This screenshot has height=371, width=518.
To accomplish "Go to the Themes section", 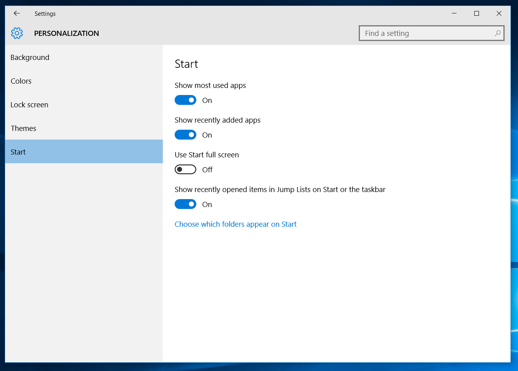I will [x=24, y=129].
